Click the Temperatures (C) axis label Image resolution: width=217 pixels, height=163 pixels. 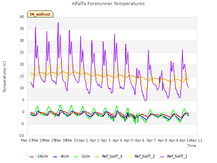4,77
